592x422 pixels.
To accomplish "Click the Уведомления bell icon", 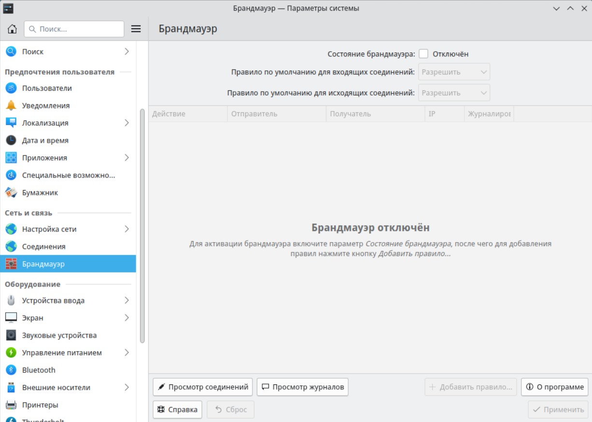I will (11, 106).
